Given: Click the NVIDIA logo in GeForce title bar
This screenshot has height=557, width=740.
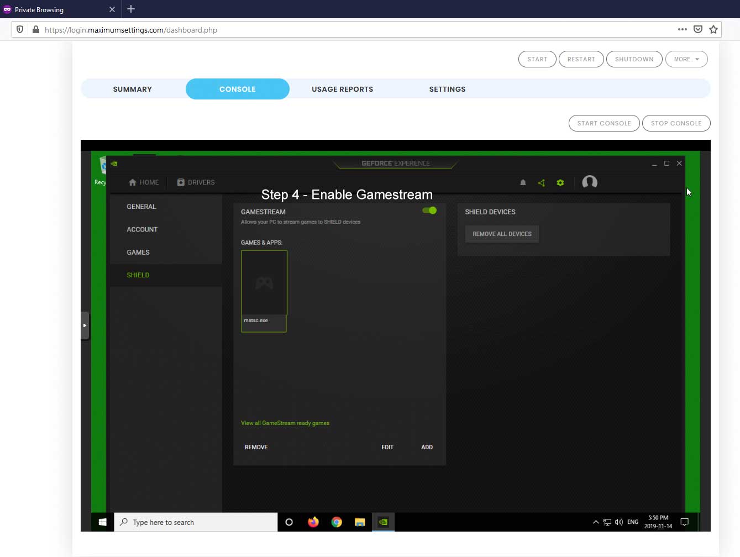Looking at the screenshot, I should (x=114, y=164).
